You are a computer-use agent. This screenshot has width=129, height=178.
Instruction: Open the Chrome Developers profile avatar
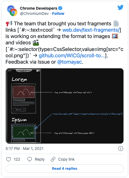(x=12, y=11)
